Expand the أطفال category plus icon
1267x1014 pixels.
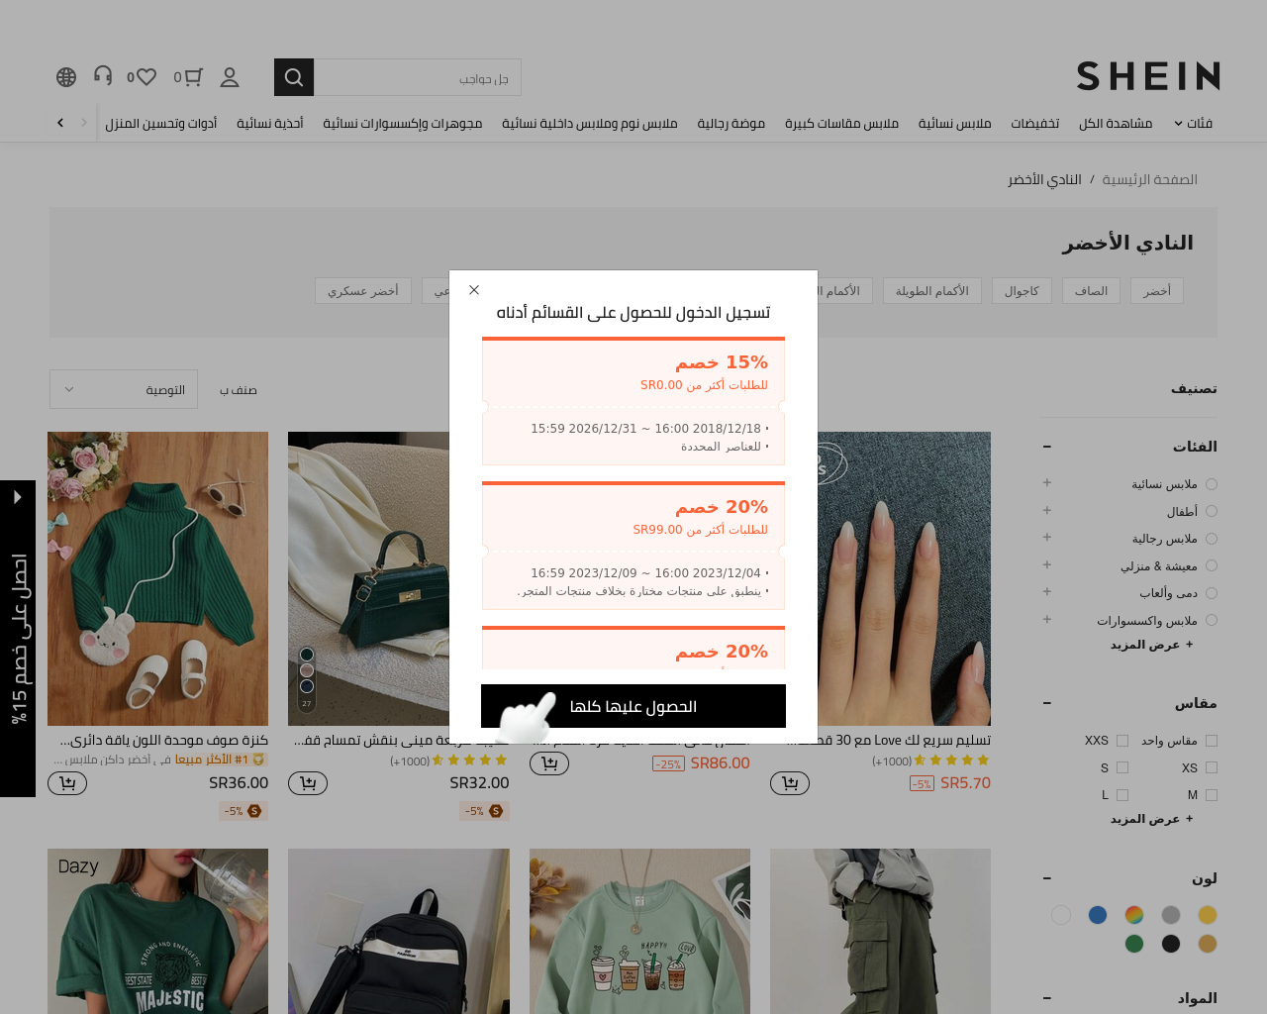tap(1047, 511)
